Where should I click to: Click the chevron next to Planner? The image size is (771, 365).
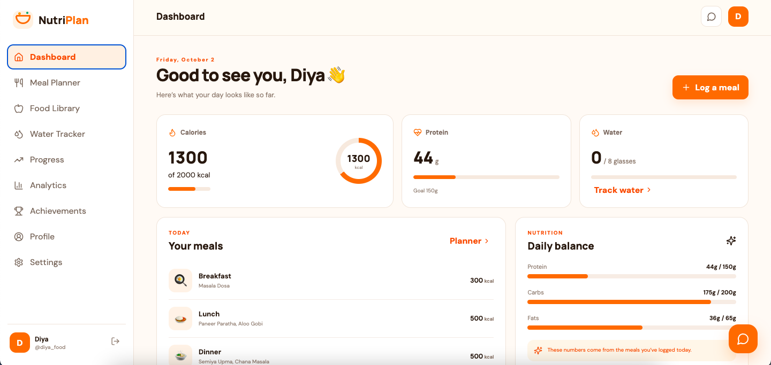pyautogui.click(x=487, y=241)
